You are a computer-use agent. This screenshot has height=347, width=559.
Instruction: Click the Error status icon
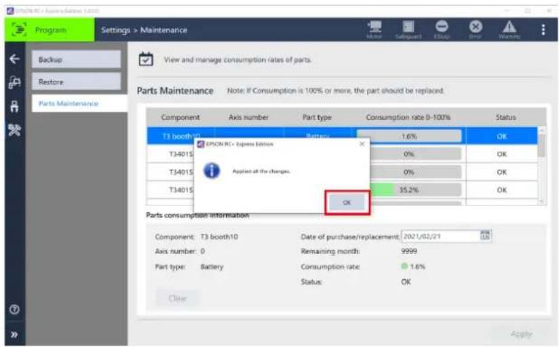point(476,29)
